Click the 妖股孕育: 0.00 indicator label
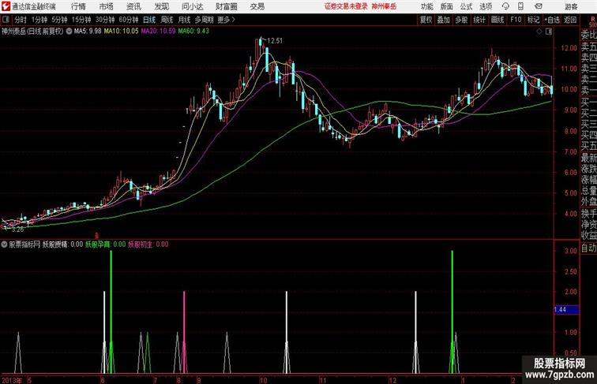This screenshot has width=597, height=384. (x=106, y=244)
